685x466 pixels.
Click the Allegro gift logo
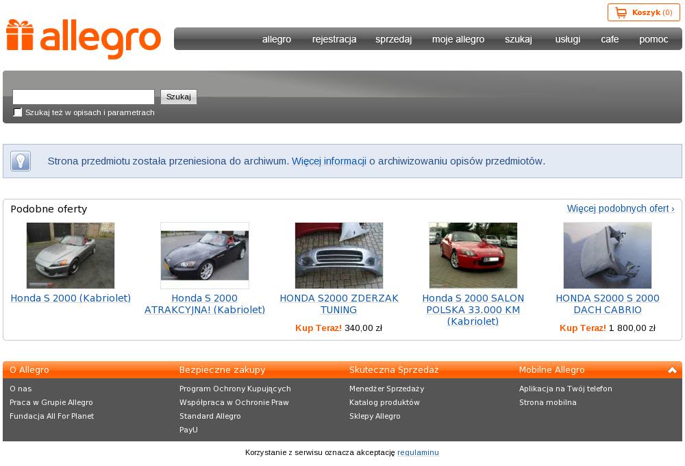click(x=84, y=38)
